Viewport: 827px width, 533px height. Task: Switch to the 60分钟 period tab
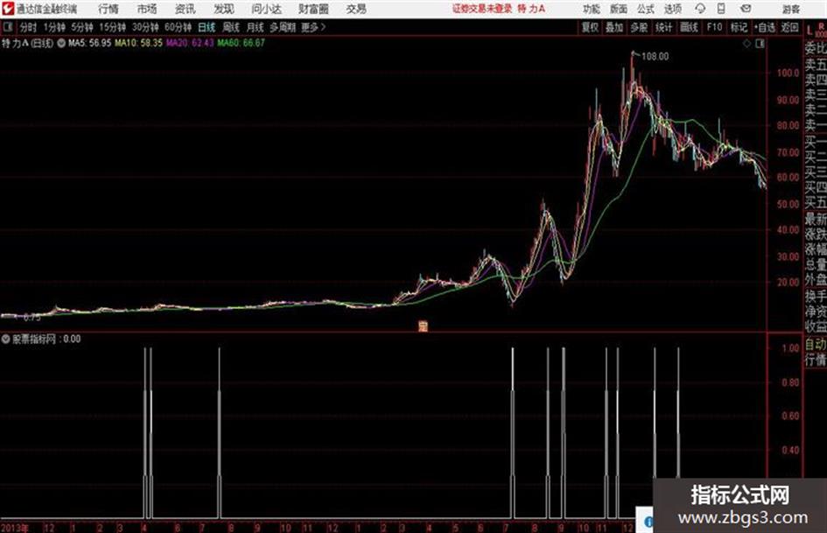coord(178,27)
